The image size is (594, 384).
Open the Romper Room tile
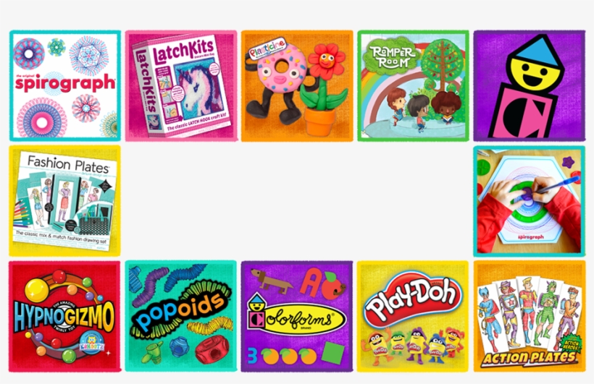413,86
